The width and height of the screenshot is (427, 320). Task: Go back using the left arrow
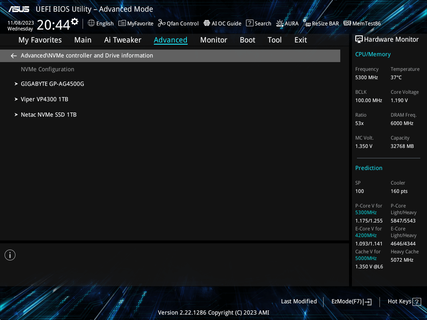[14, 56]
